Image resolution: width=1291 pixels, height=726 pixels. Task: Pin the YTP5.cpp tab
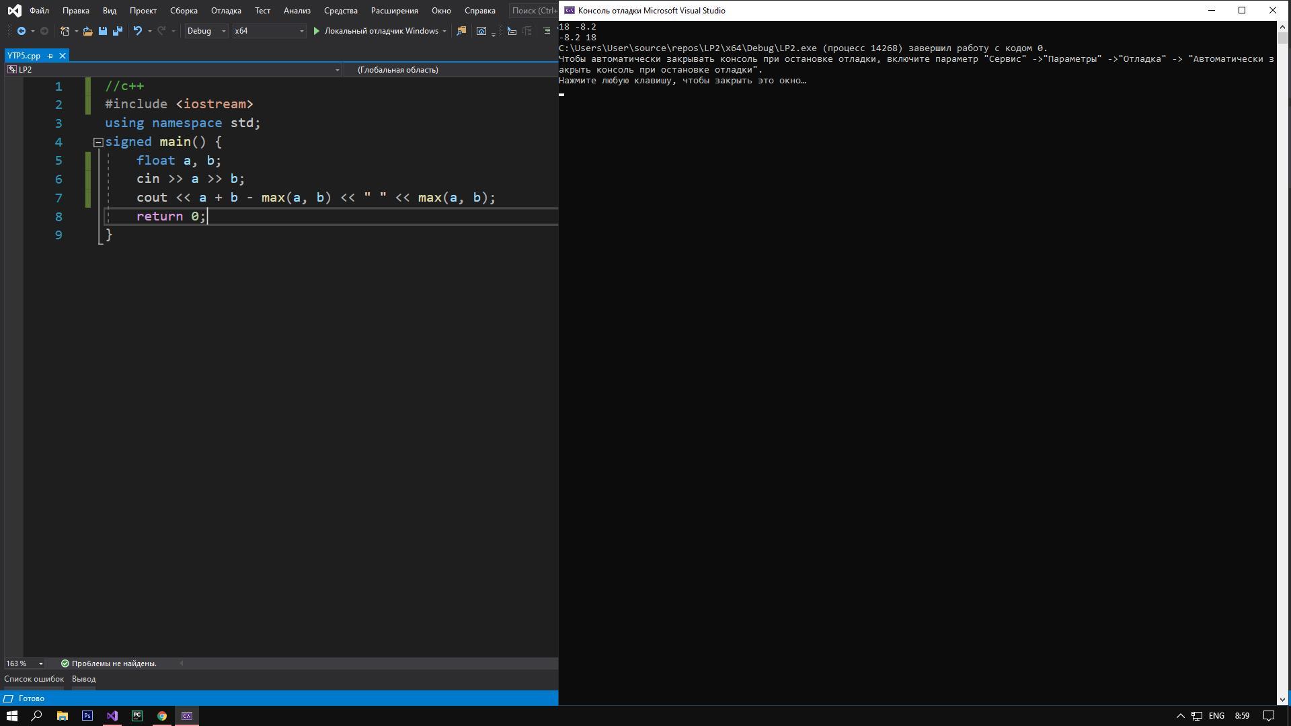pyautogui.click(x=50, y=56)
